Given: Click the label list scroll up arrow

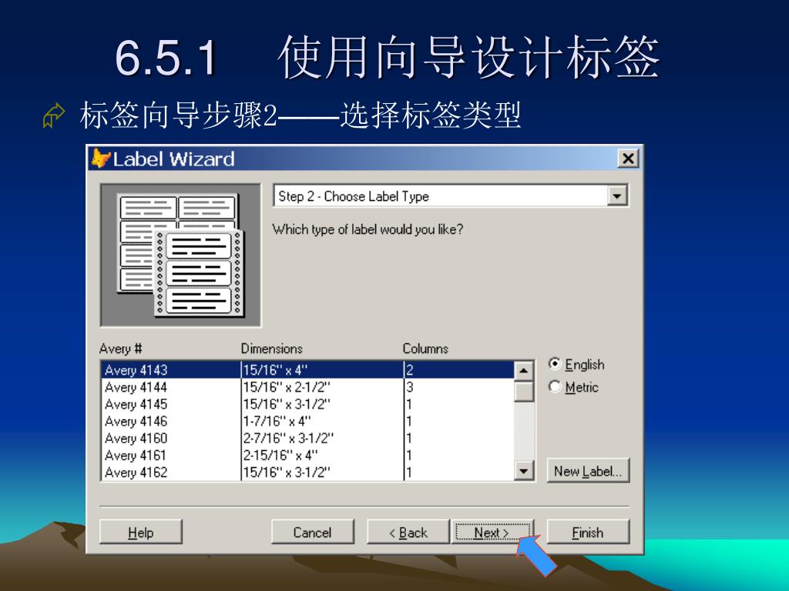Looking at the screenshot, I should point(524,371).
